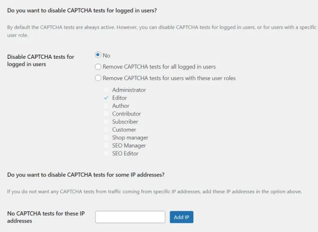Choose 'Remove CAPTCHA tests for all logged in users'
Viewport: 318px width, 232px height.
tap(98, 67)
